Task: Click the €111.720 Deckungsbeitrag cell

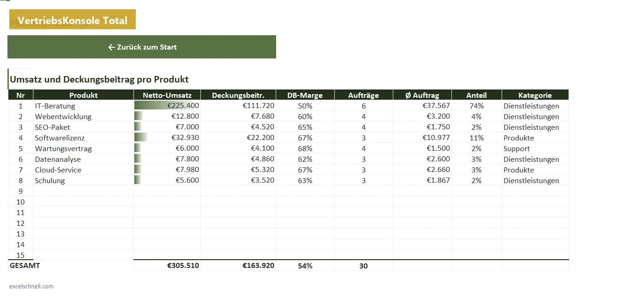Action: (238, 106)
